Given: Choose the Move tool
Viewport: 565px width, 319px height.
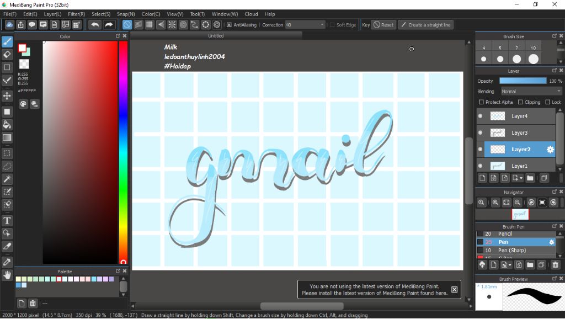Looking at the screenshot, I should pyautogui.click(x=7, y=96).
